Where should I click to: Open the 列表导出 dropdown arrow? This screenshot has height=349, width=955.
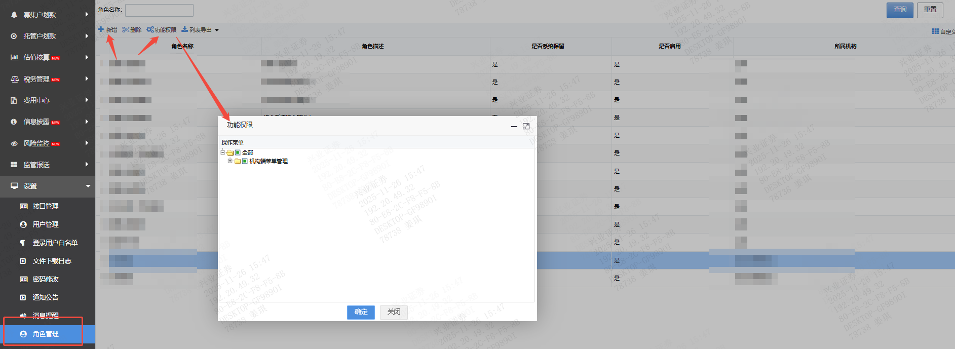[217, 30]
